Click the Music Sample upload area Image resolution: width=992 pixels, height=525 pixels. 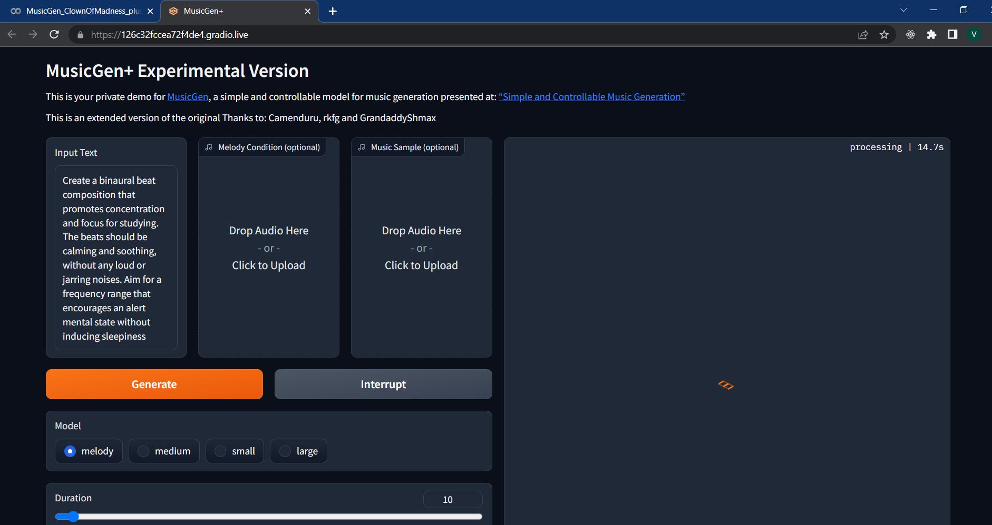click(422, 247)
